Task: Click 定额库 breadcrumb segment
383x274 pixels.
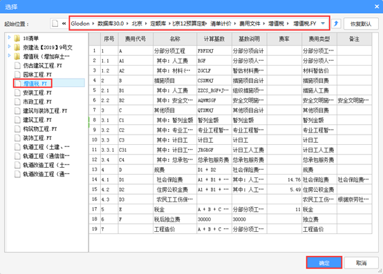Action: tap(158, 23)
